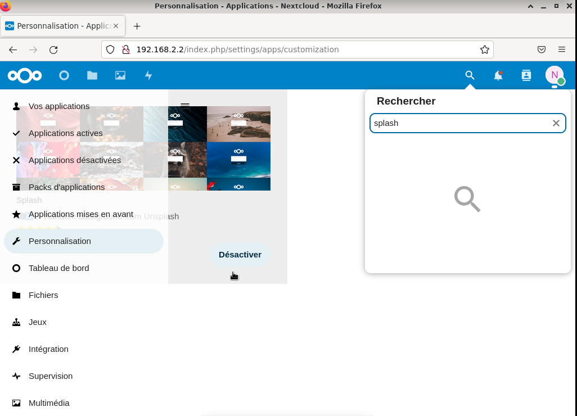Bookmark this page with star icon
The width and height of the screenshot is (577, 416).
pos(485,49)
